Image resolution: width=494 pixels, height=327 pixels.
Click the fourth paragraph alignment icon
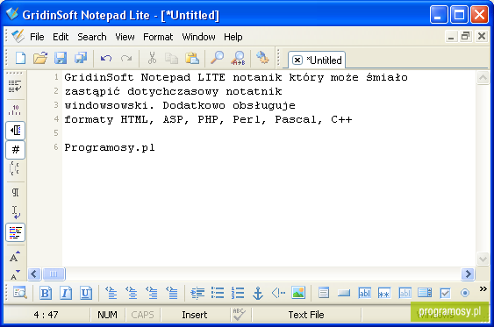(x=172, y=293)
